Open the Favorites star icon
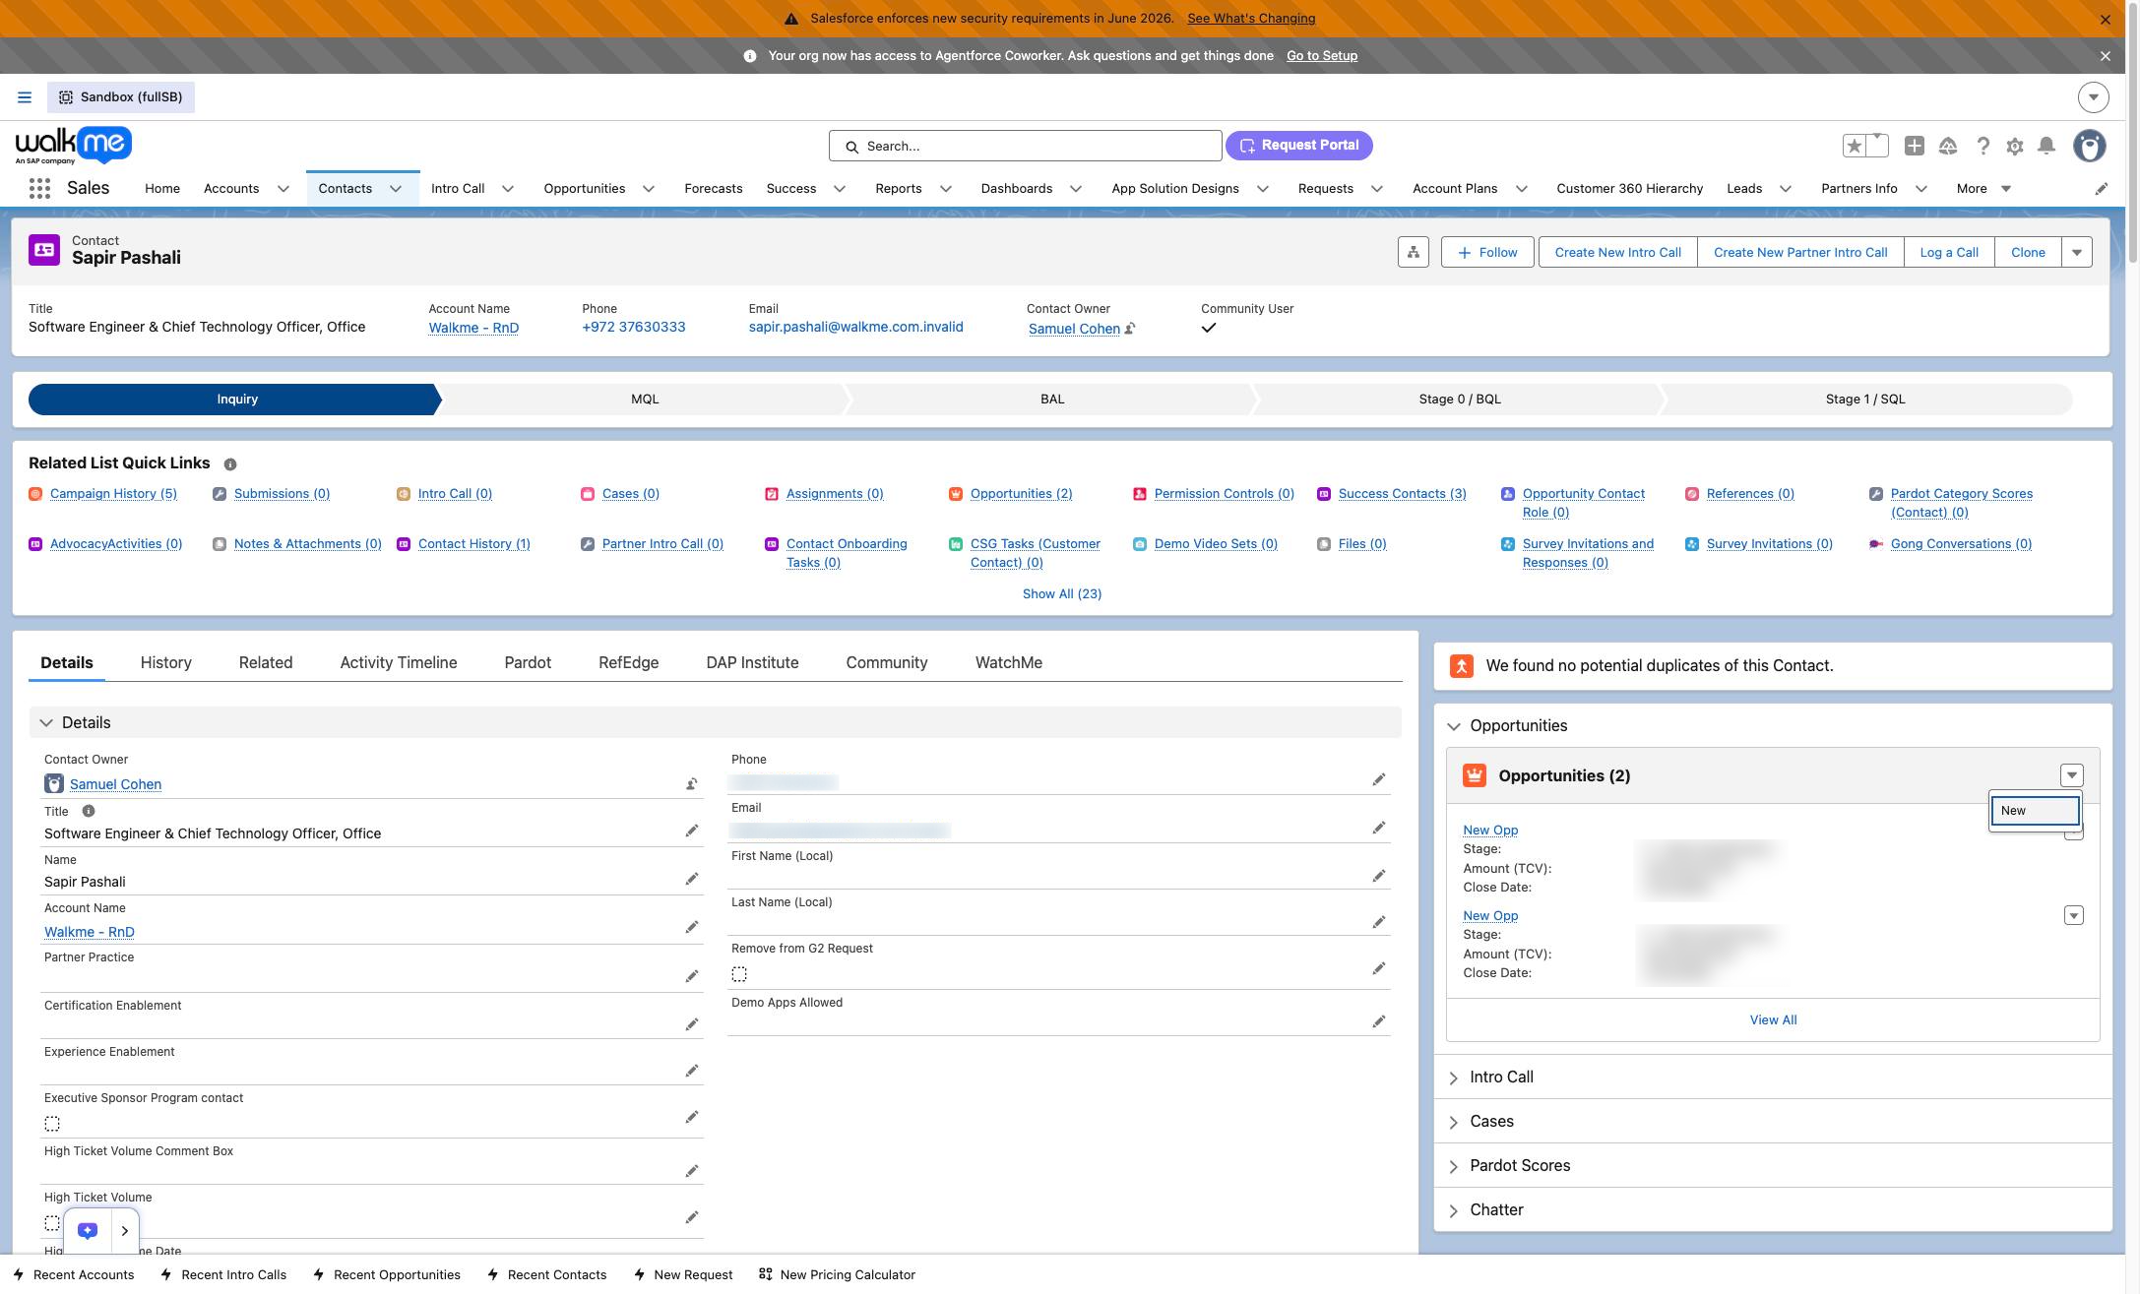This screenshot has width=2140, height=1294. click(1855, 146)
